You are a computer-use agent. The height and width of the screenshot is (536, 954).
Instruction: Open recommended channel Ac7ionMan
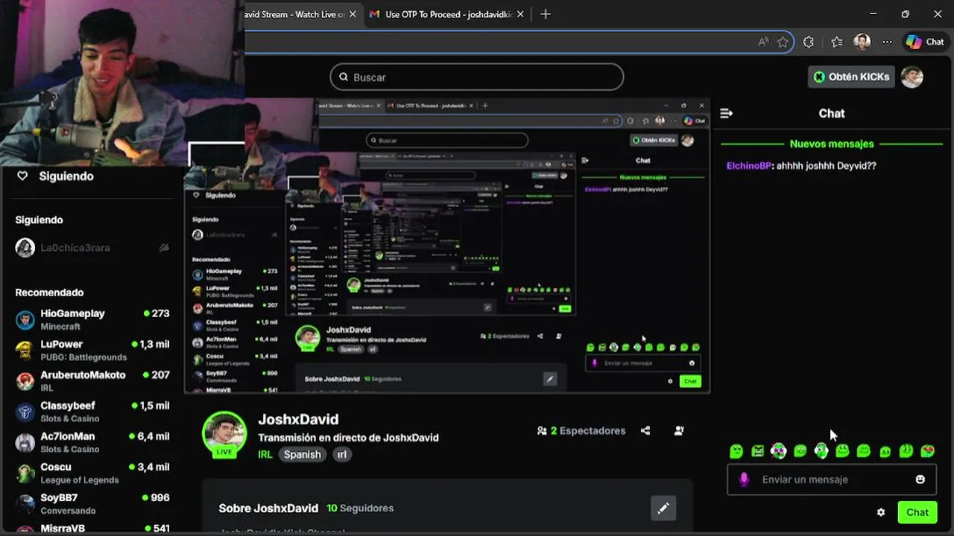pos(92,442)
